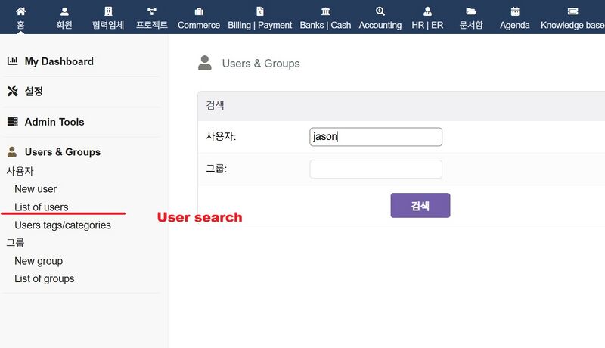Click the 검색 panel header text
This screenshot has height=348, width=605.
click(215, 105)
